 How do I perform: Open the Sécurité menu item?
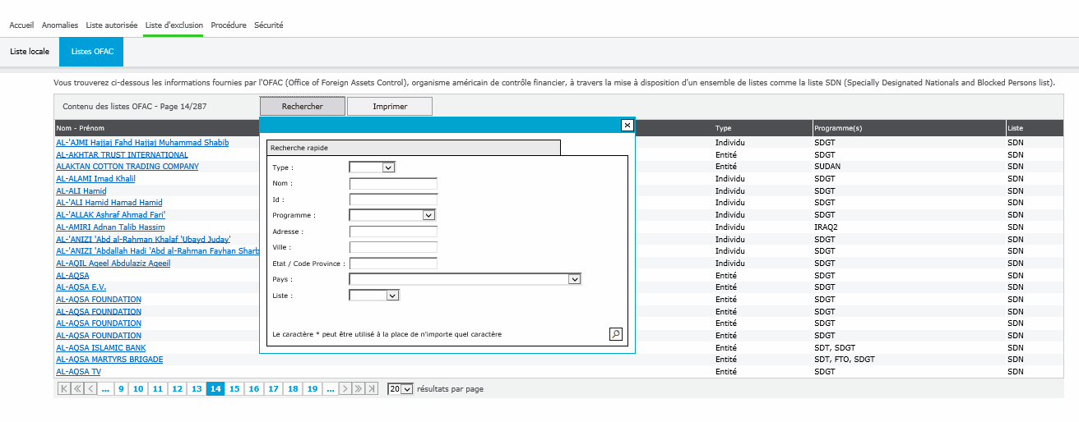[269, 25]
